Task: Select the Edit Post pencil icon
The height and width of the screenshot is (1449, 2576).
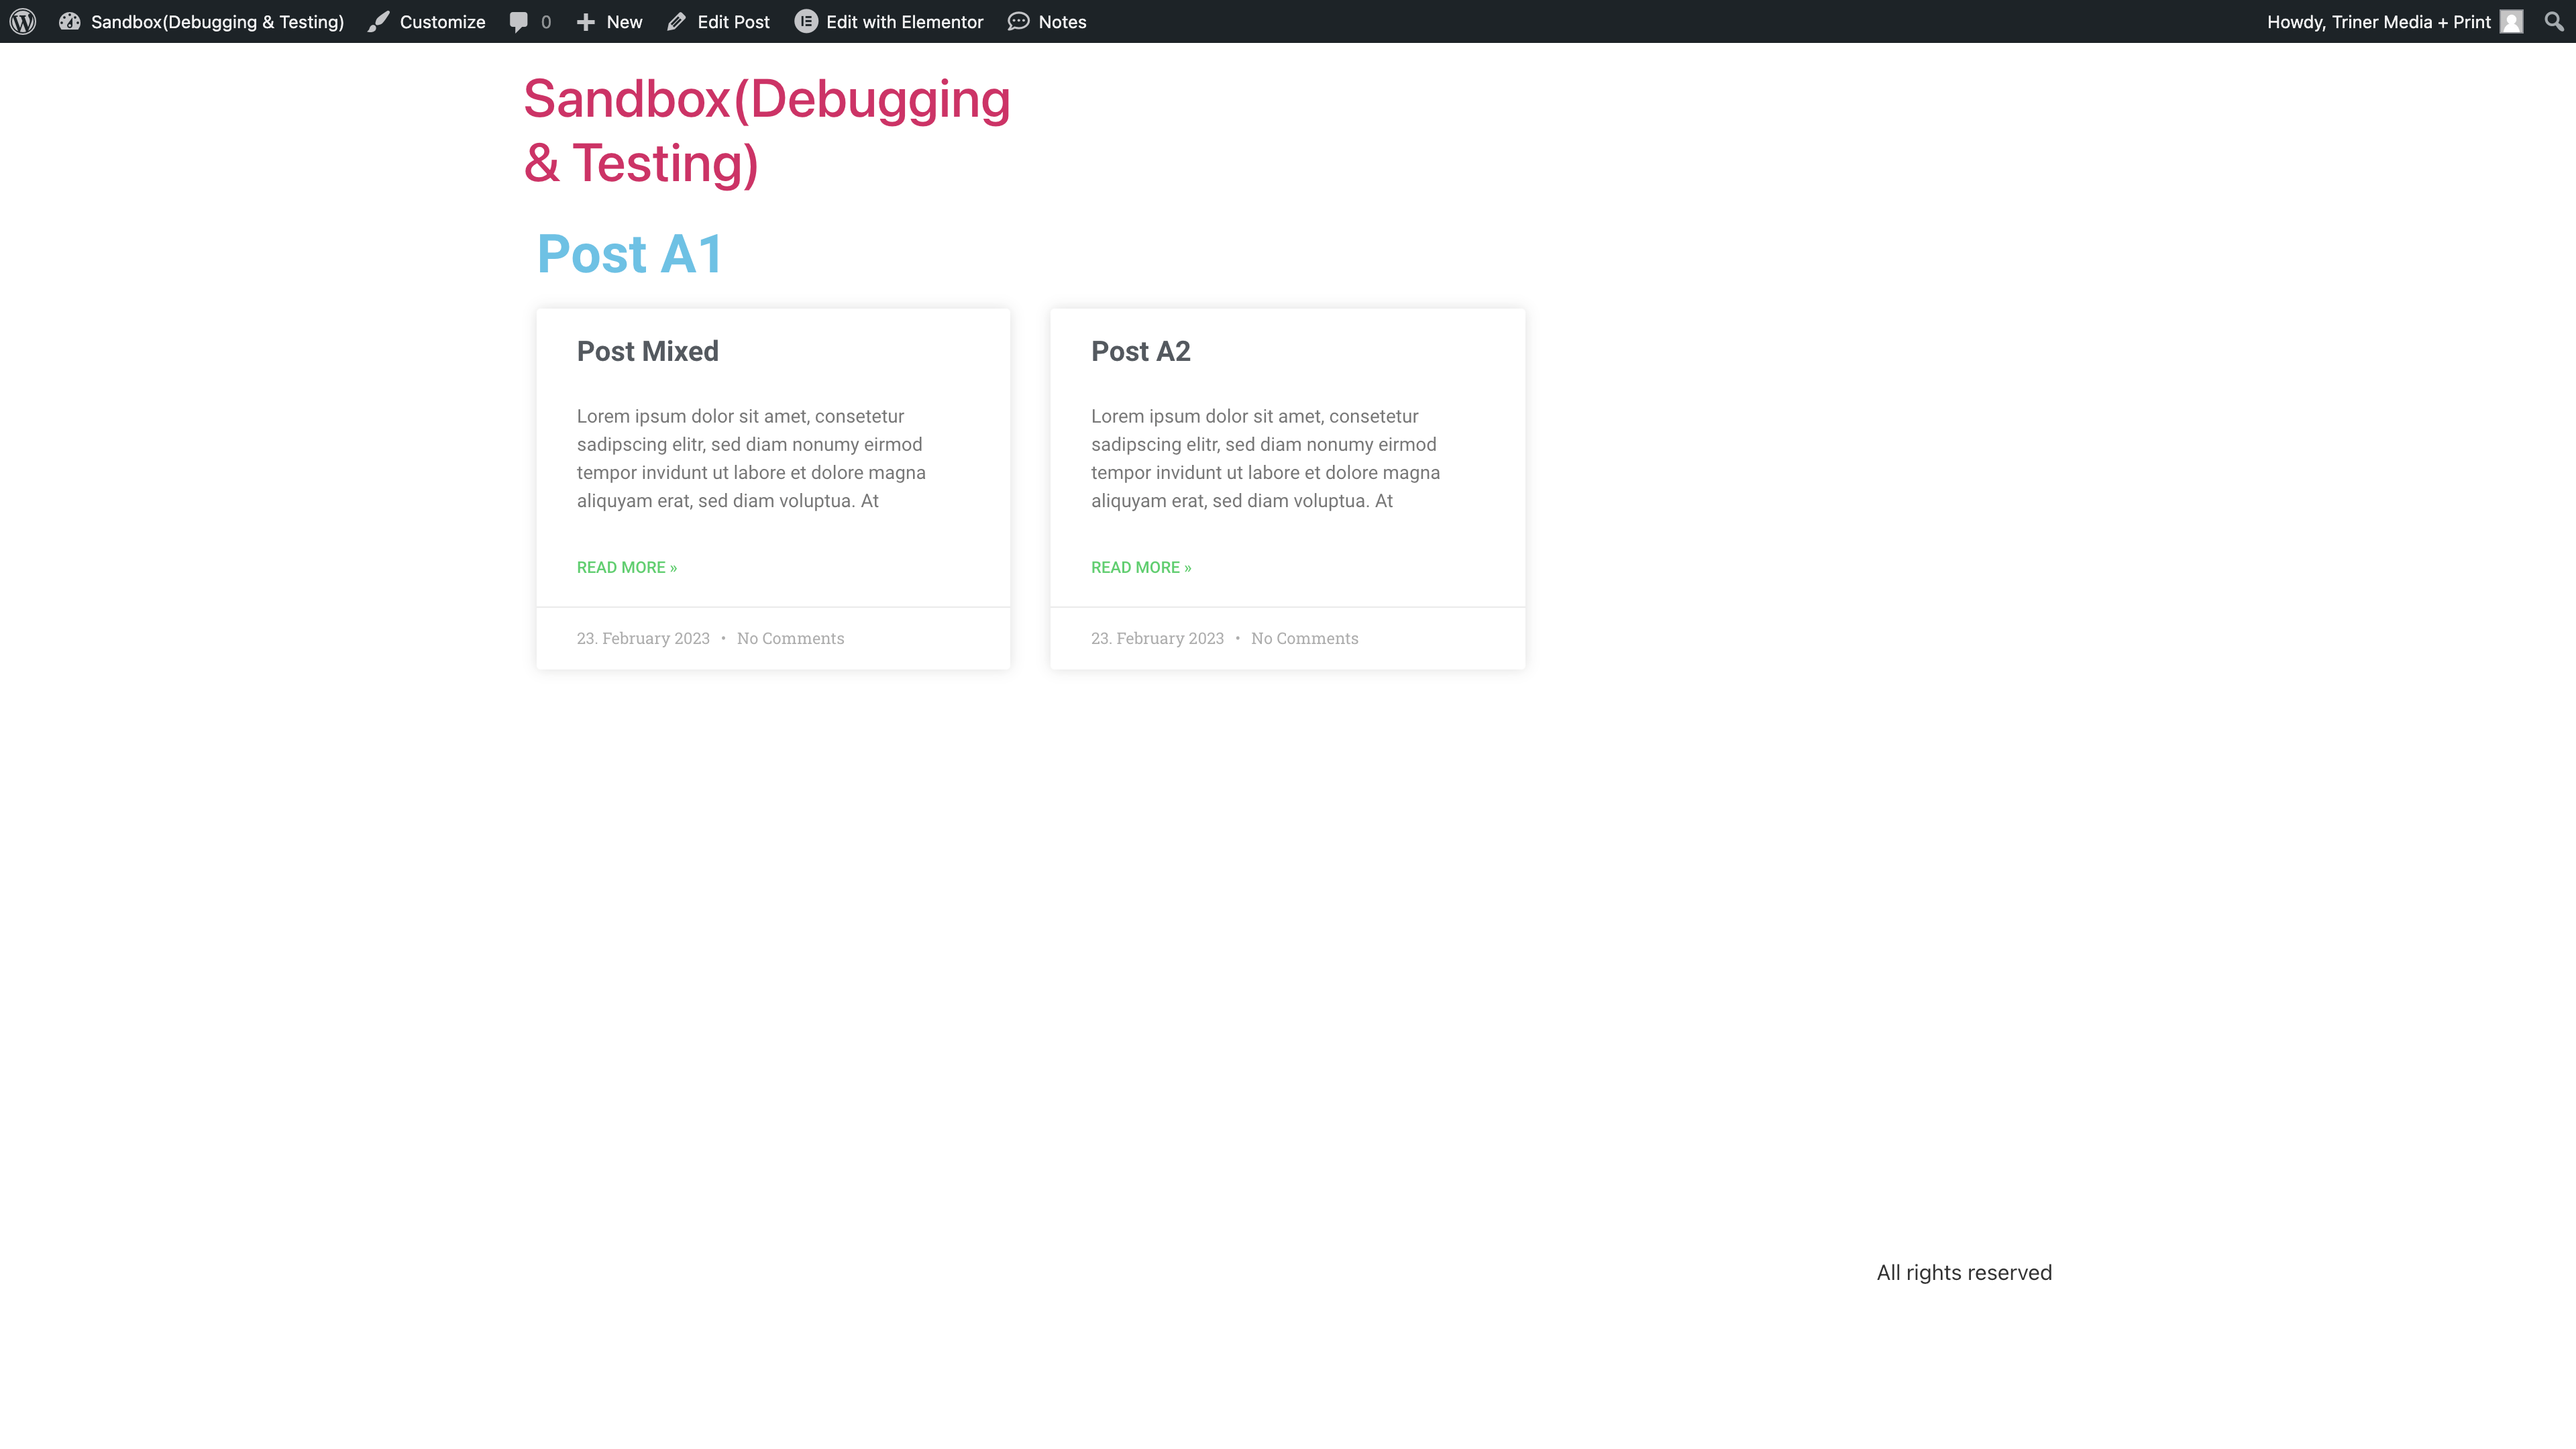Action: 677,21
